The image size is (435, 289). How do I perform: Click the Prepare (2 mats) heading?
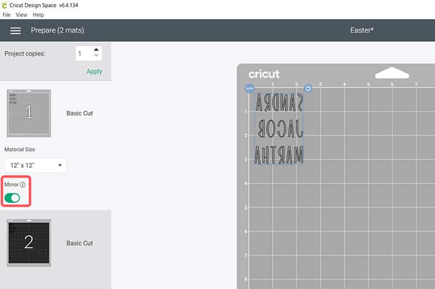(57, 30)
